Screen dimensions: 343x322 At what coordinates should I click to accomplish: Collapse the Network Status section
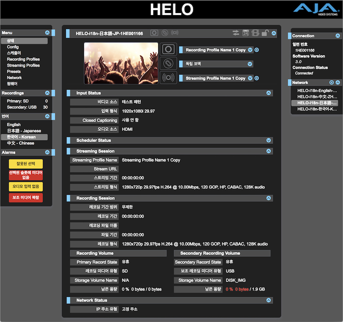point(268,300)
